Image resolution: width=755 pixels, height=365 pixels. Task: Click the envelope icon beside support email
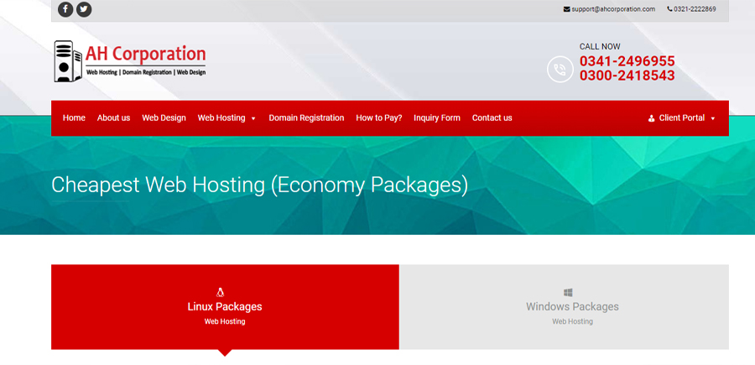(567, 9)
